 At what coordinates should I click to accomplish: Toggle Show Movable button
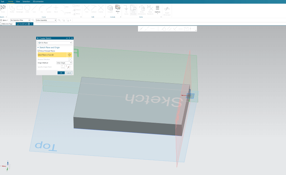(133, 10)
